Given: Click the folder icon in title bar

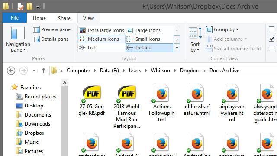Looking at the screenshot, I should point(6,6).
